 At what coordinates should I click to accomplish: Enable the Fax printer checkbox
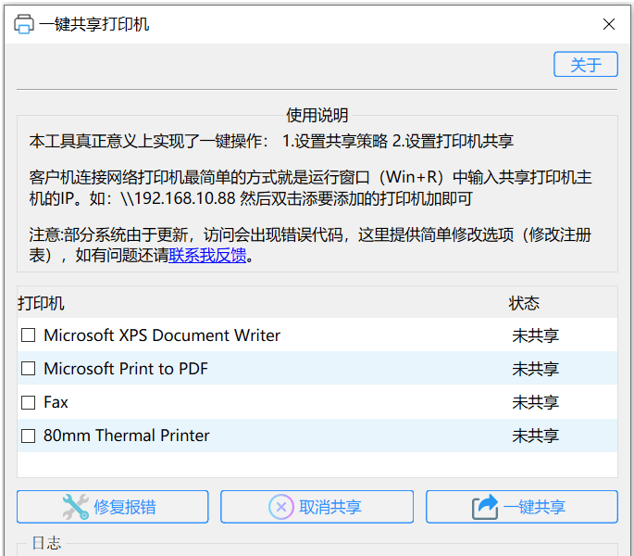[x=29, y=402]
